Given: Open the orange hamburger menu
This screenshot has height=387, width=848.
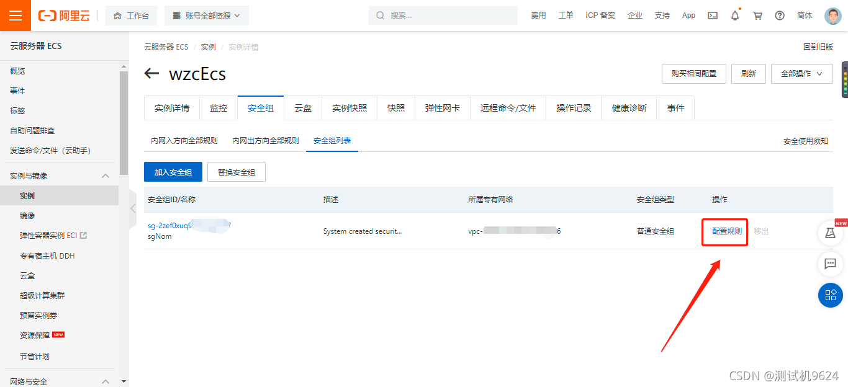Looking at the screenshot, I should [x=16, y=16].
